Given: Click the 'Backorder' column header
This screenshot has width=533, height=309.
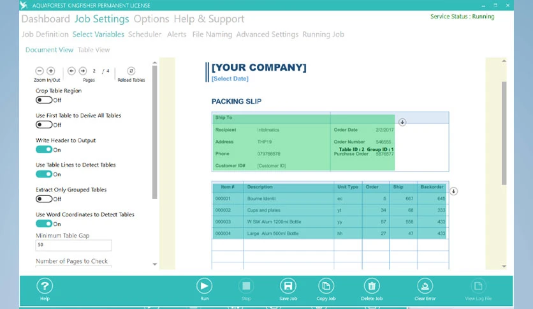Looking at the screenshot, I should tap(432, 187).
